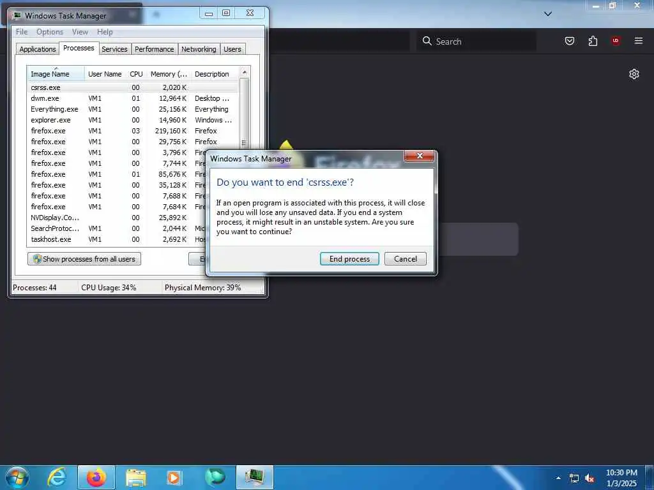Image resolution: width=654 pixels, height=490 pixels.
Task: Open the Options menu in Task Manager
Action: [x=50, y=32]
